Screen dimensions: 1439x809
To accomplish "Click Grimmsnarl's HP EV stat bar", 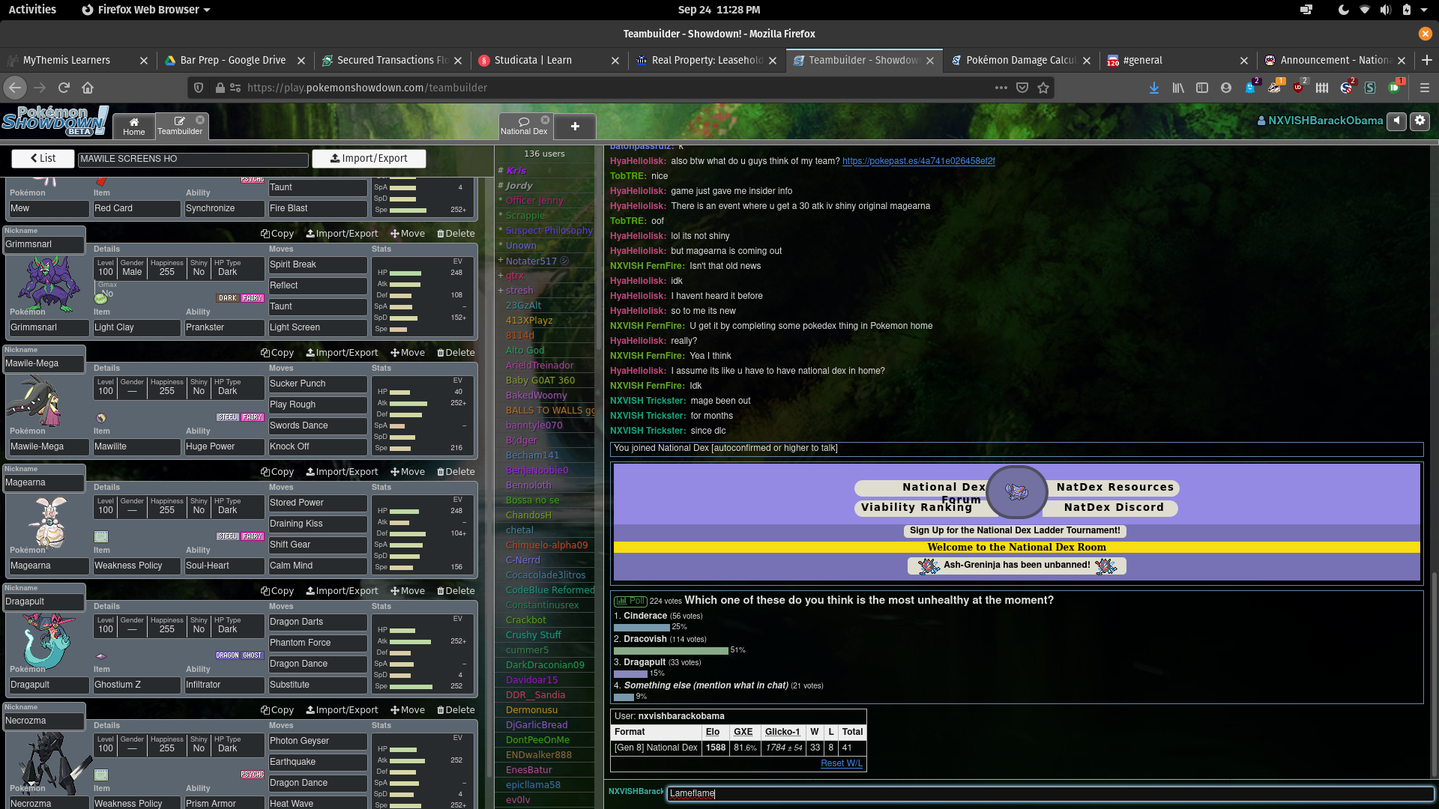I will tap(405, 273).
